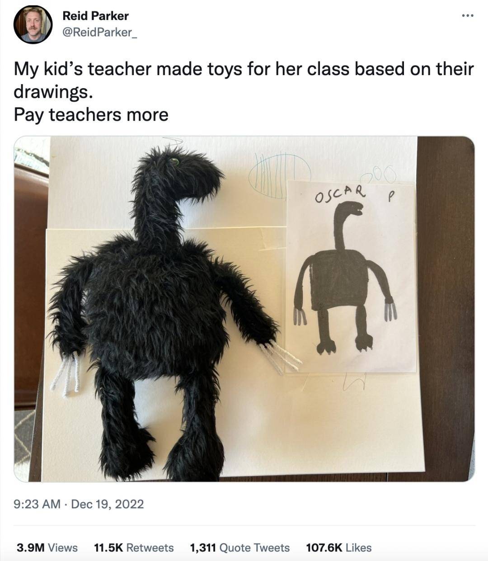This screenshot has height=561, width=488.
Task: Click the tweet text about teacher's toys
Action: tap(244, 80)
